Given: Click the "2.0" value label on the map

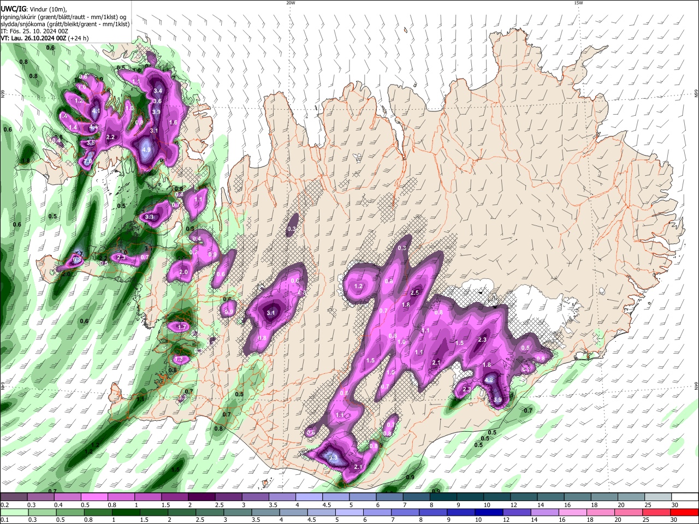Looking at the screenshot, I should [x=183, y=272].
